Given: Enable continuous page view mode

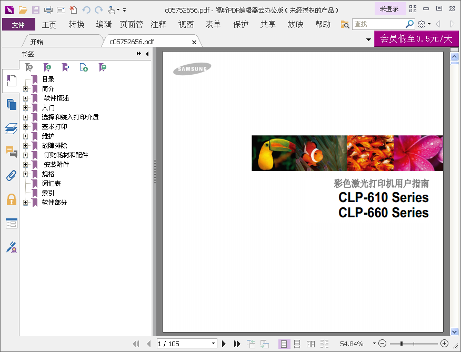Looking at the screenshot, I should coord(297,344).
